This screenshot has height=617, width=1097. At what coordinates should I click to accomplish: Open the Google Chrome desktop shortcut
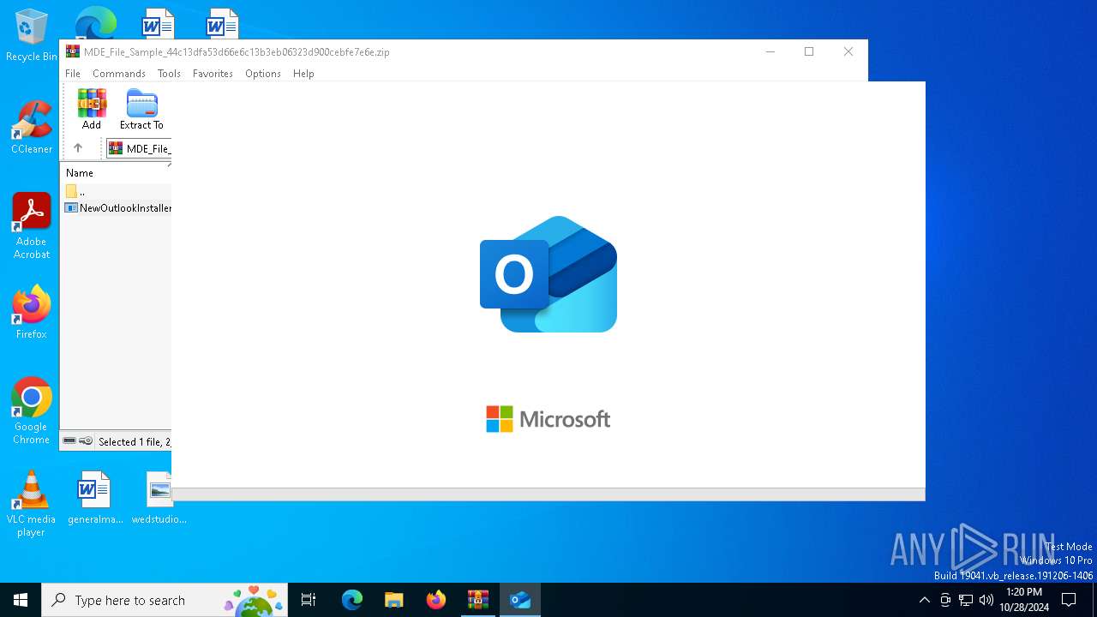click(32, 411)
